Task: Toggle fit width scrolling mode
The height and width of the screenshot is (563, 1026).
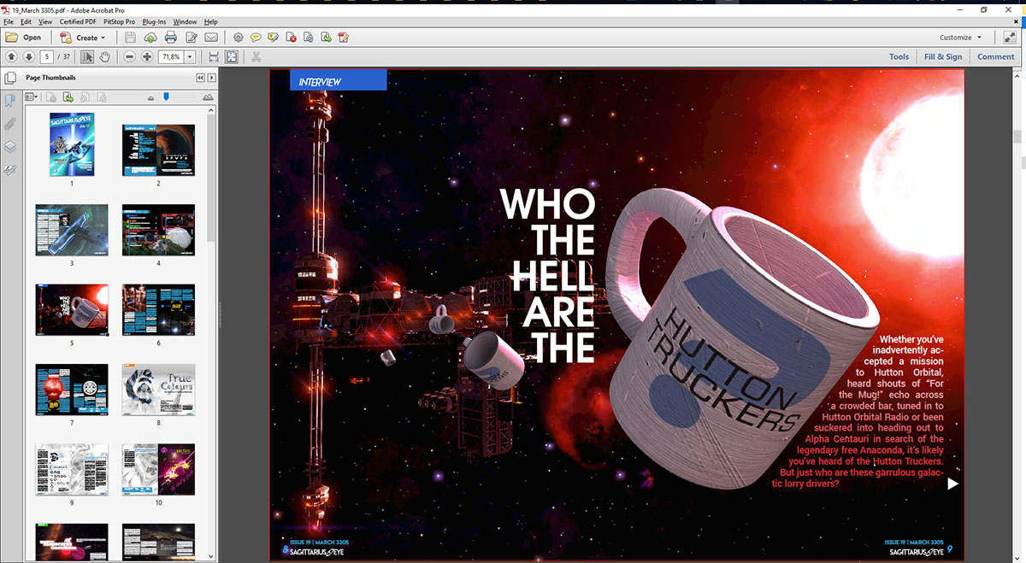Action: (214, 57)
